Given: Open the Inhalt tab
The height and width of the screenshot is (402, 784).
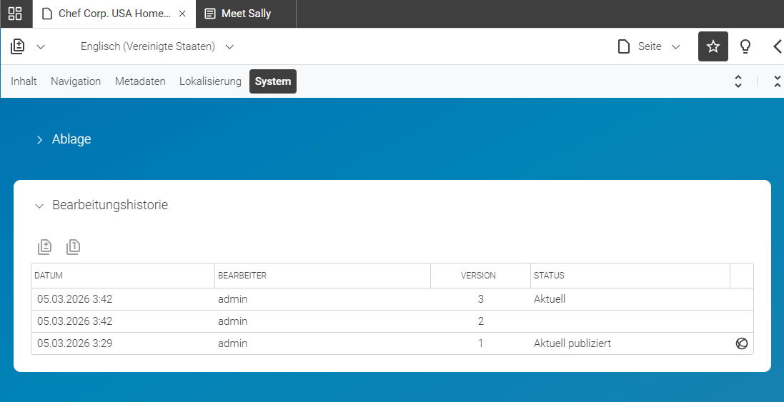Looking at the screenshot, I should click(x=24, y=81).
